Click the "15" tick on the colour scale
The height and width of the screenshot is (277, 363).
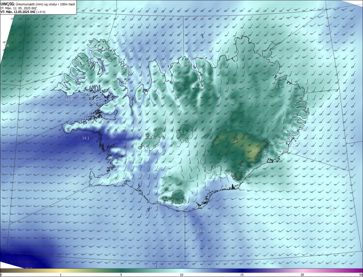point(242,275)
